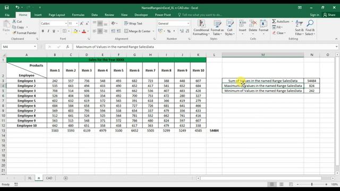
Task: Decrease font size with the small A icon
Action: point(87,23)
